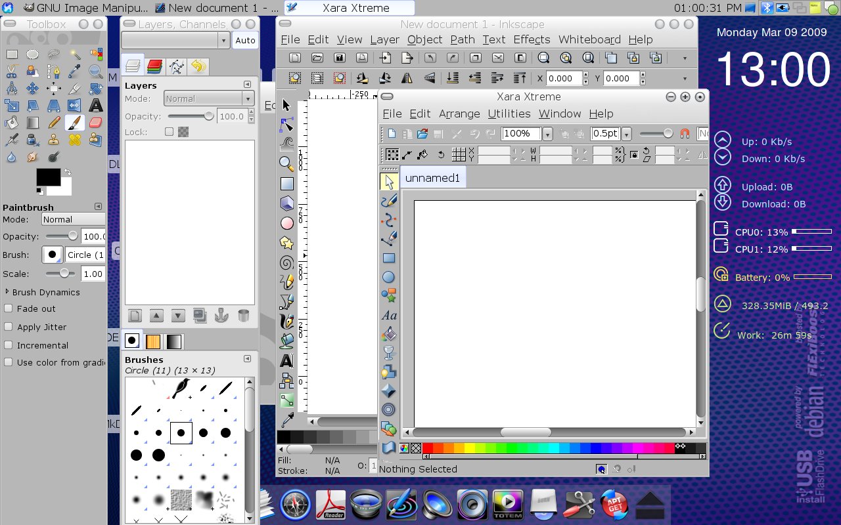Click the Auto button in Layers dialog
This screenshot has width=841, height=525.
pyautogui.click(x=245, y=40)
